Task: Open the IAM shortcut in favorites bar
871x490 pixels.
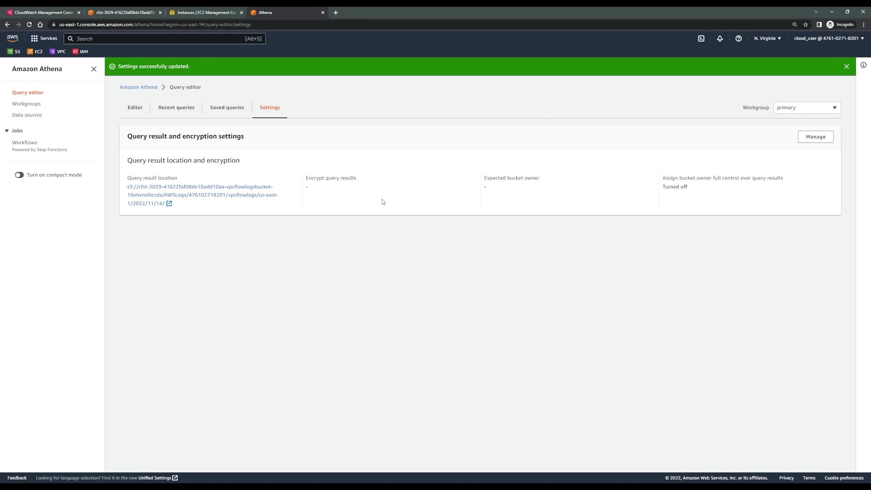Action: [80, 51]
